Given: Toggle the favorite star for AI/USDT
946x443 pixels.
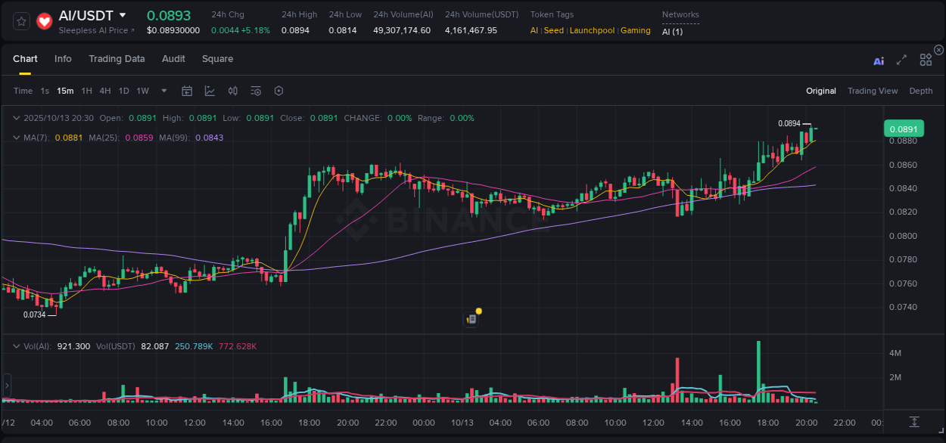Looking at the screenshot, I should click(x=20, y=20).
